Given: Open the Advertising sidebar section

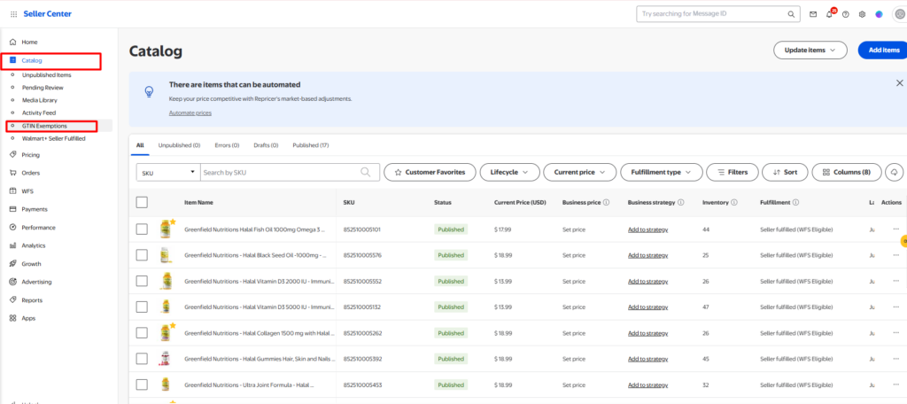Looking at the screenshot, I should pos(36,282).
